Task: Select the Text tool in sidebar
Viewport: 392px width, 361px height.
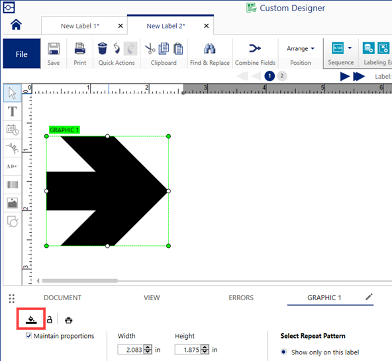Action: [x=12, y=112]
